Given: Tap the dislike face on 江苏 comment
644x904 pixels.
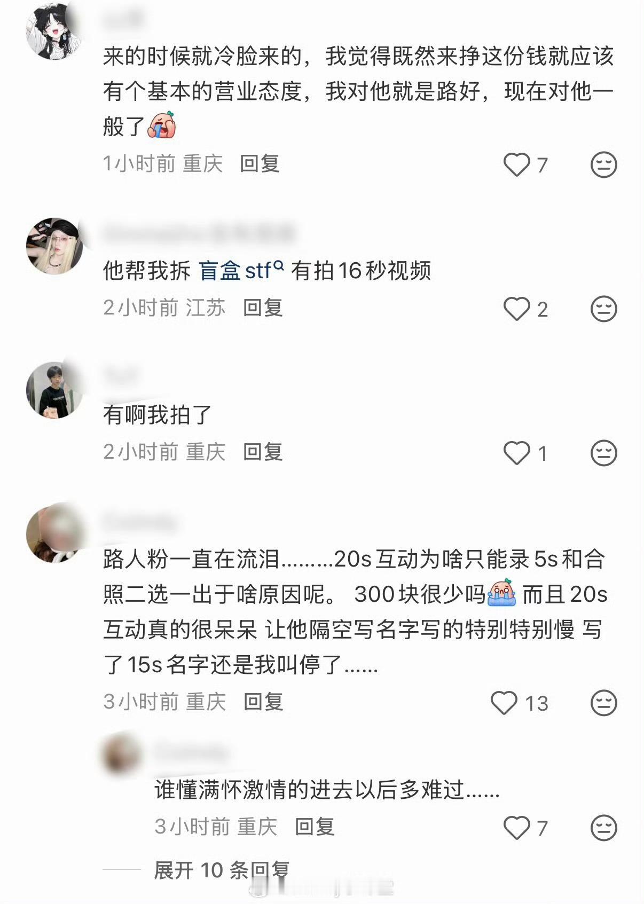Looking at the screenshot, I should coord(604,309).
